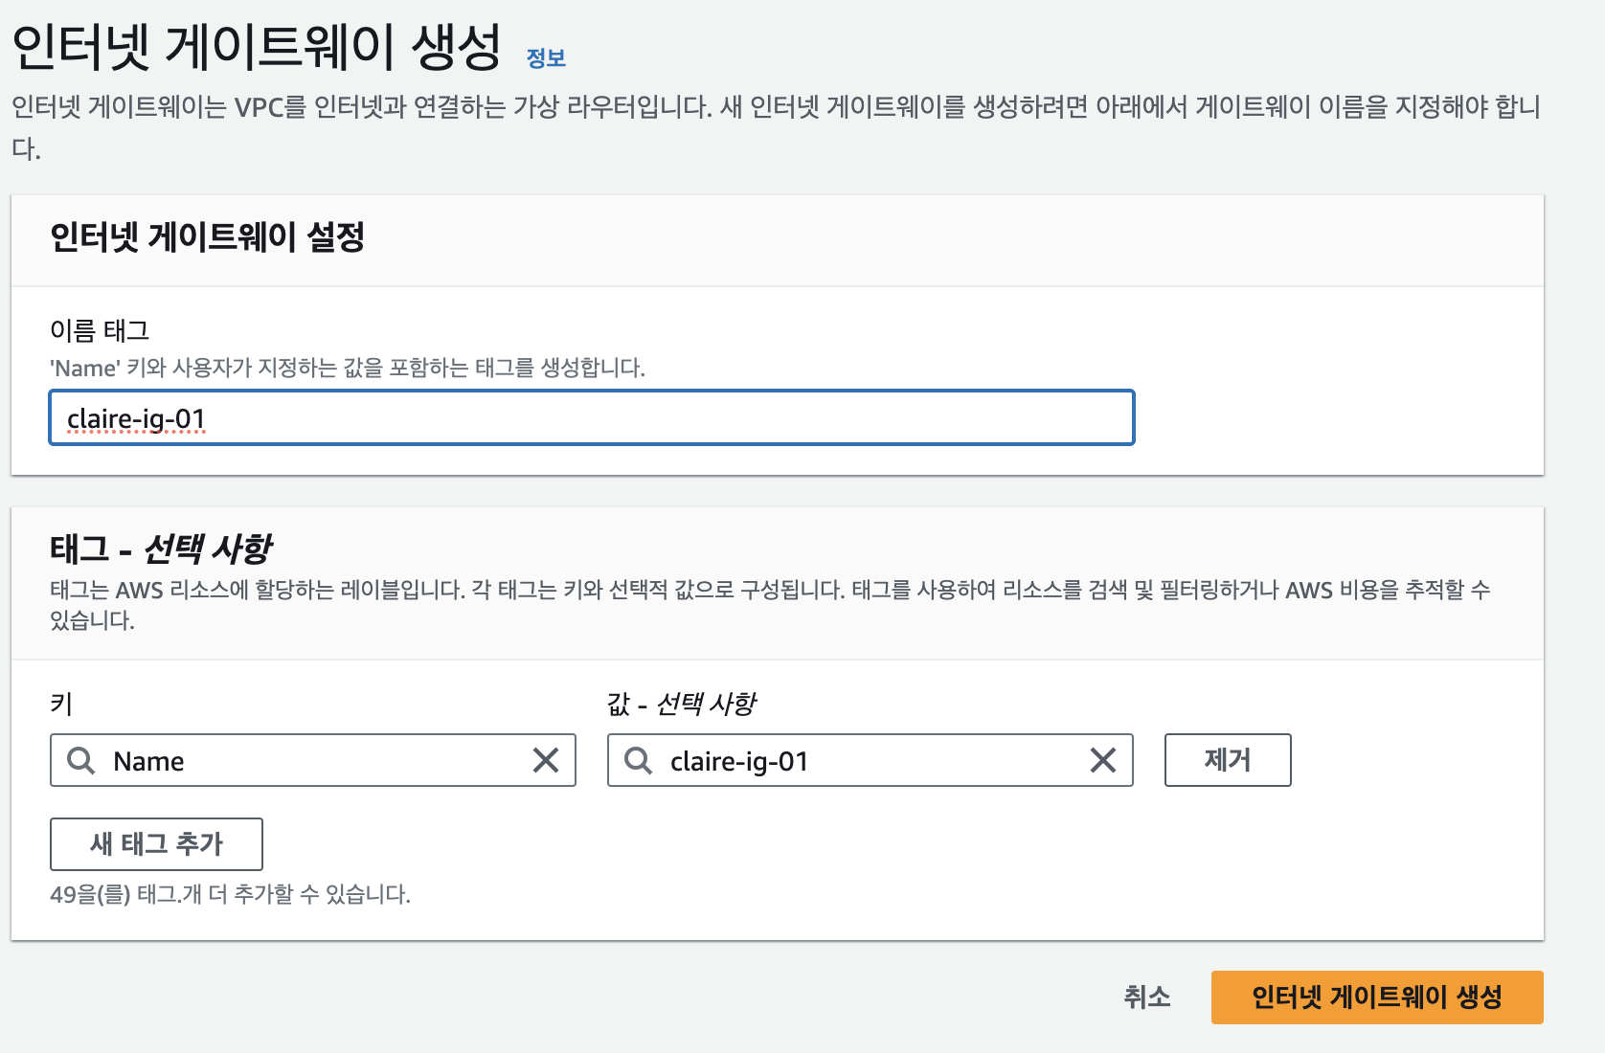
Task: Clear the claire-ig-01 tag value with X
Action: [1103, 761]
